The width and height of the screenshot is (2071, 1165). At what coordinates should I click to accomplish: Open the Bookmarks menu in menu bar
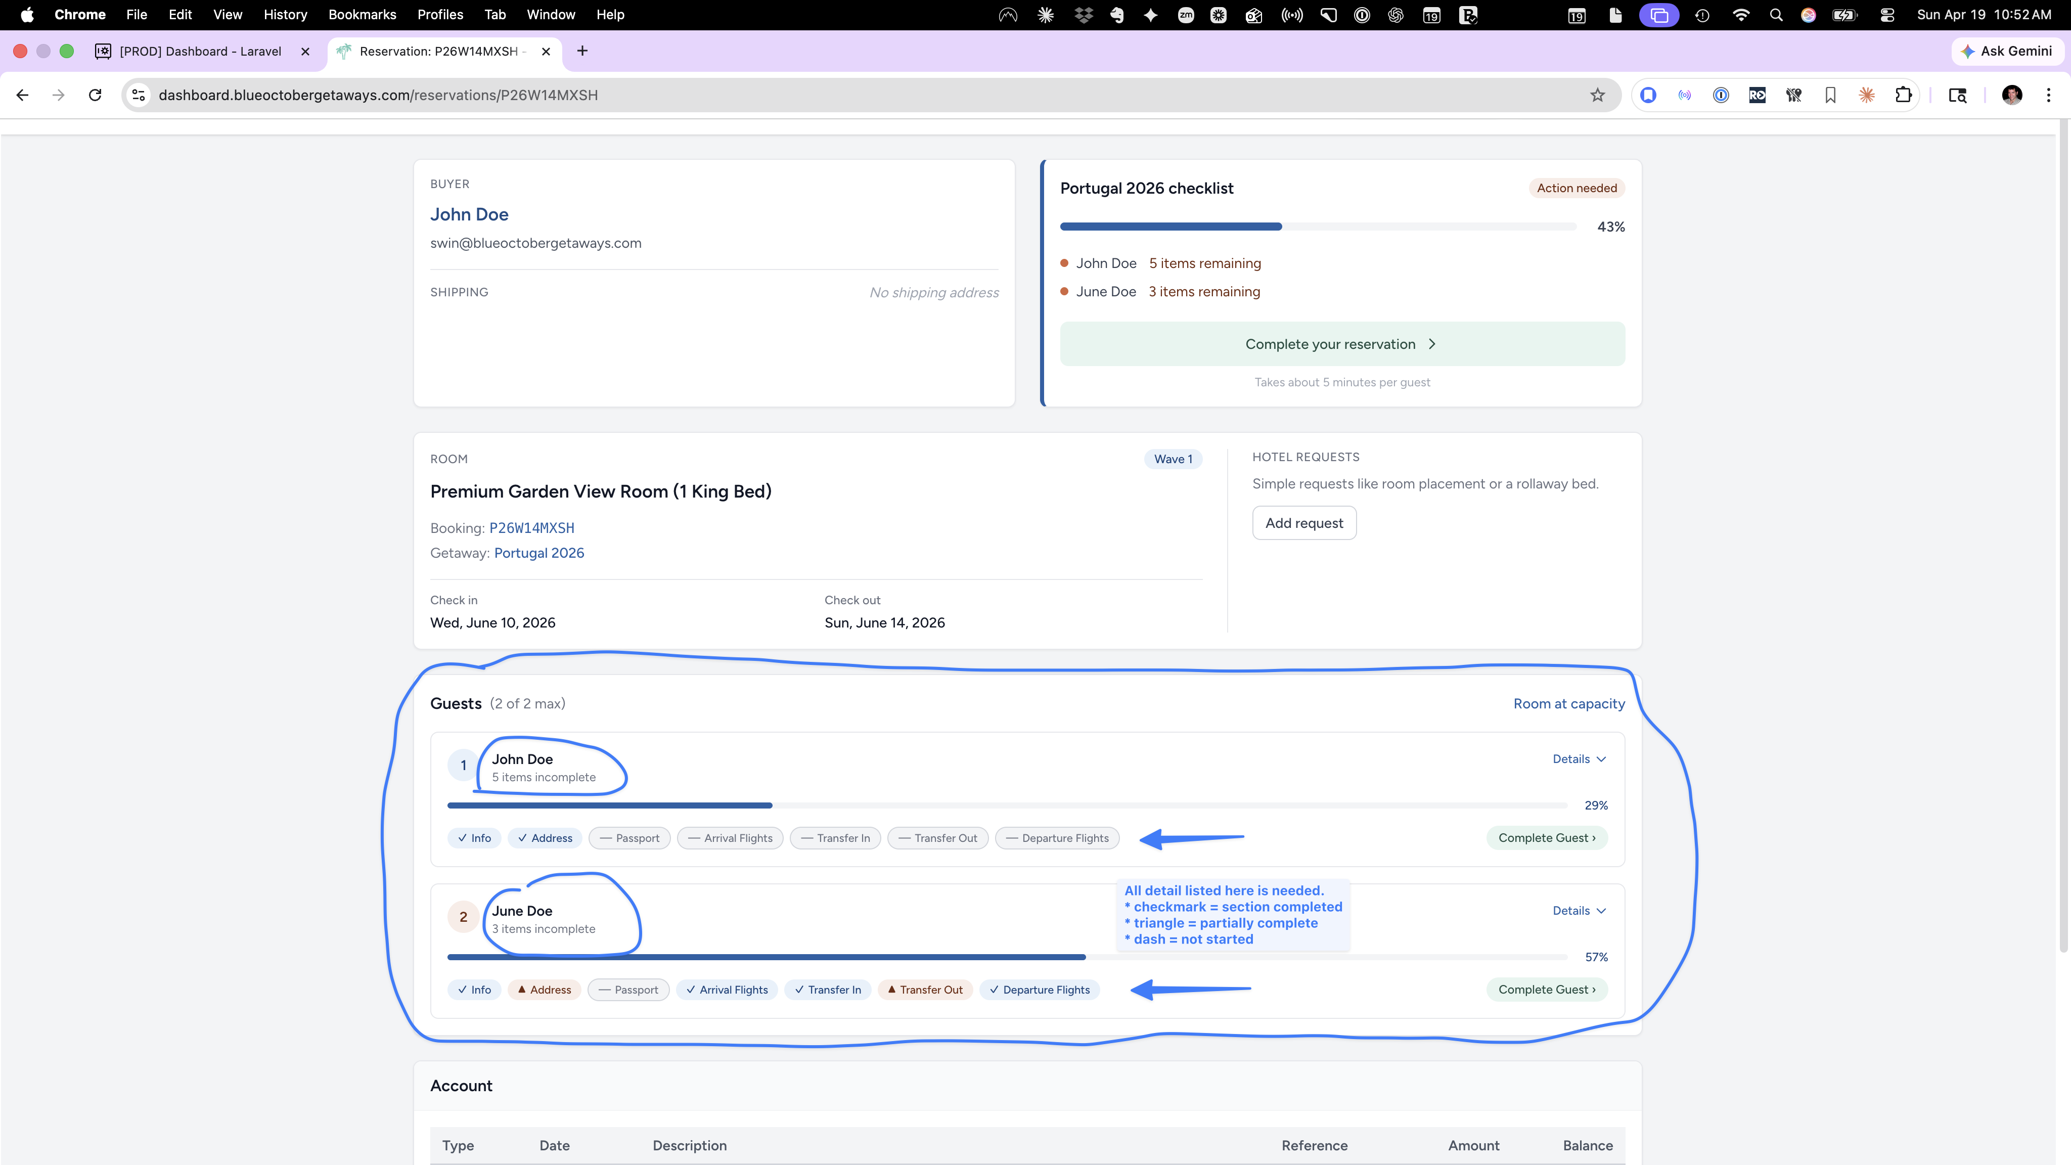coord(362,15)
